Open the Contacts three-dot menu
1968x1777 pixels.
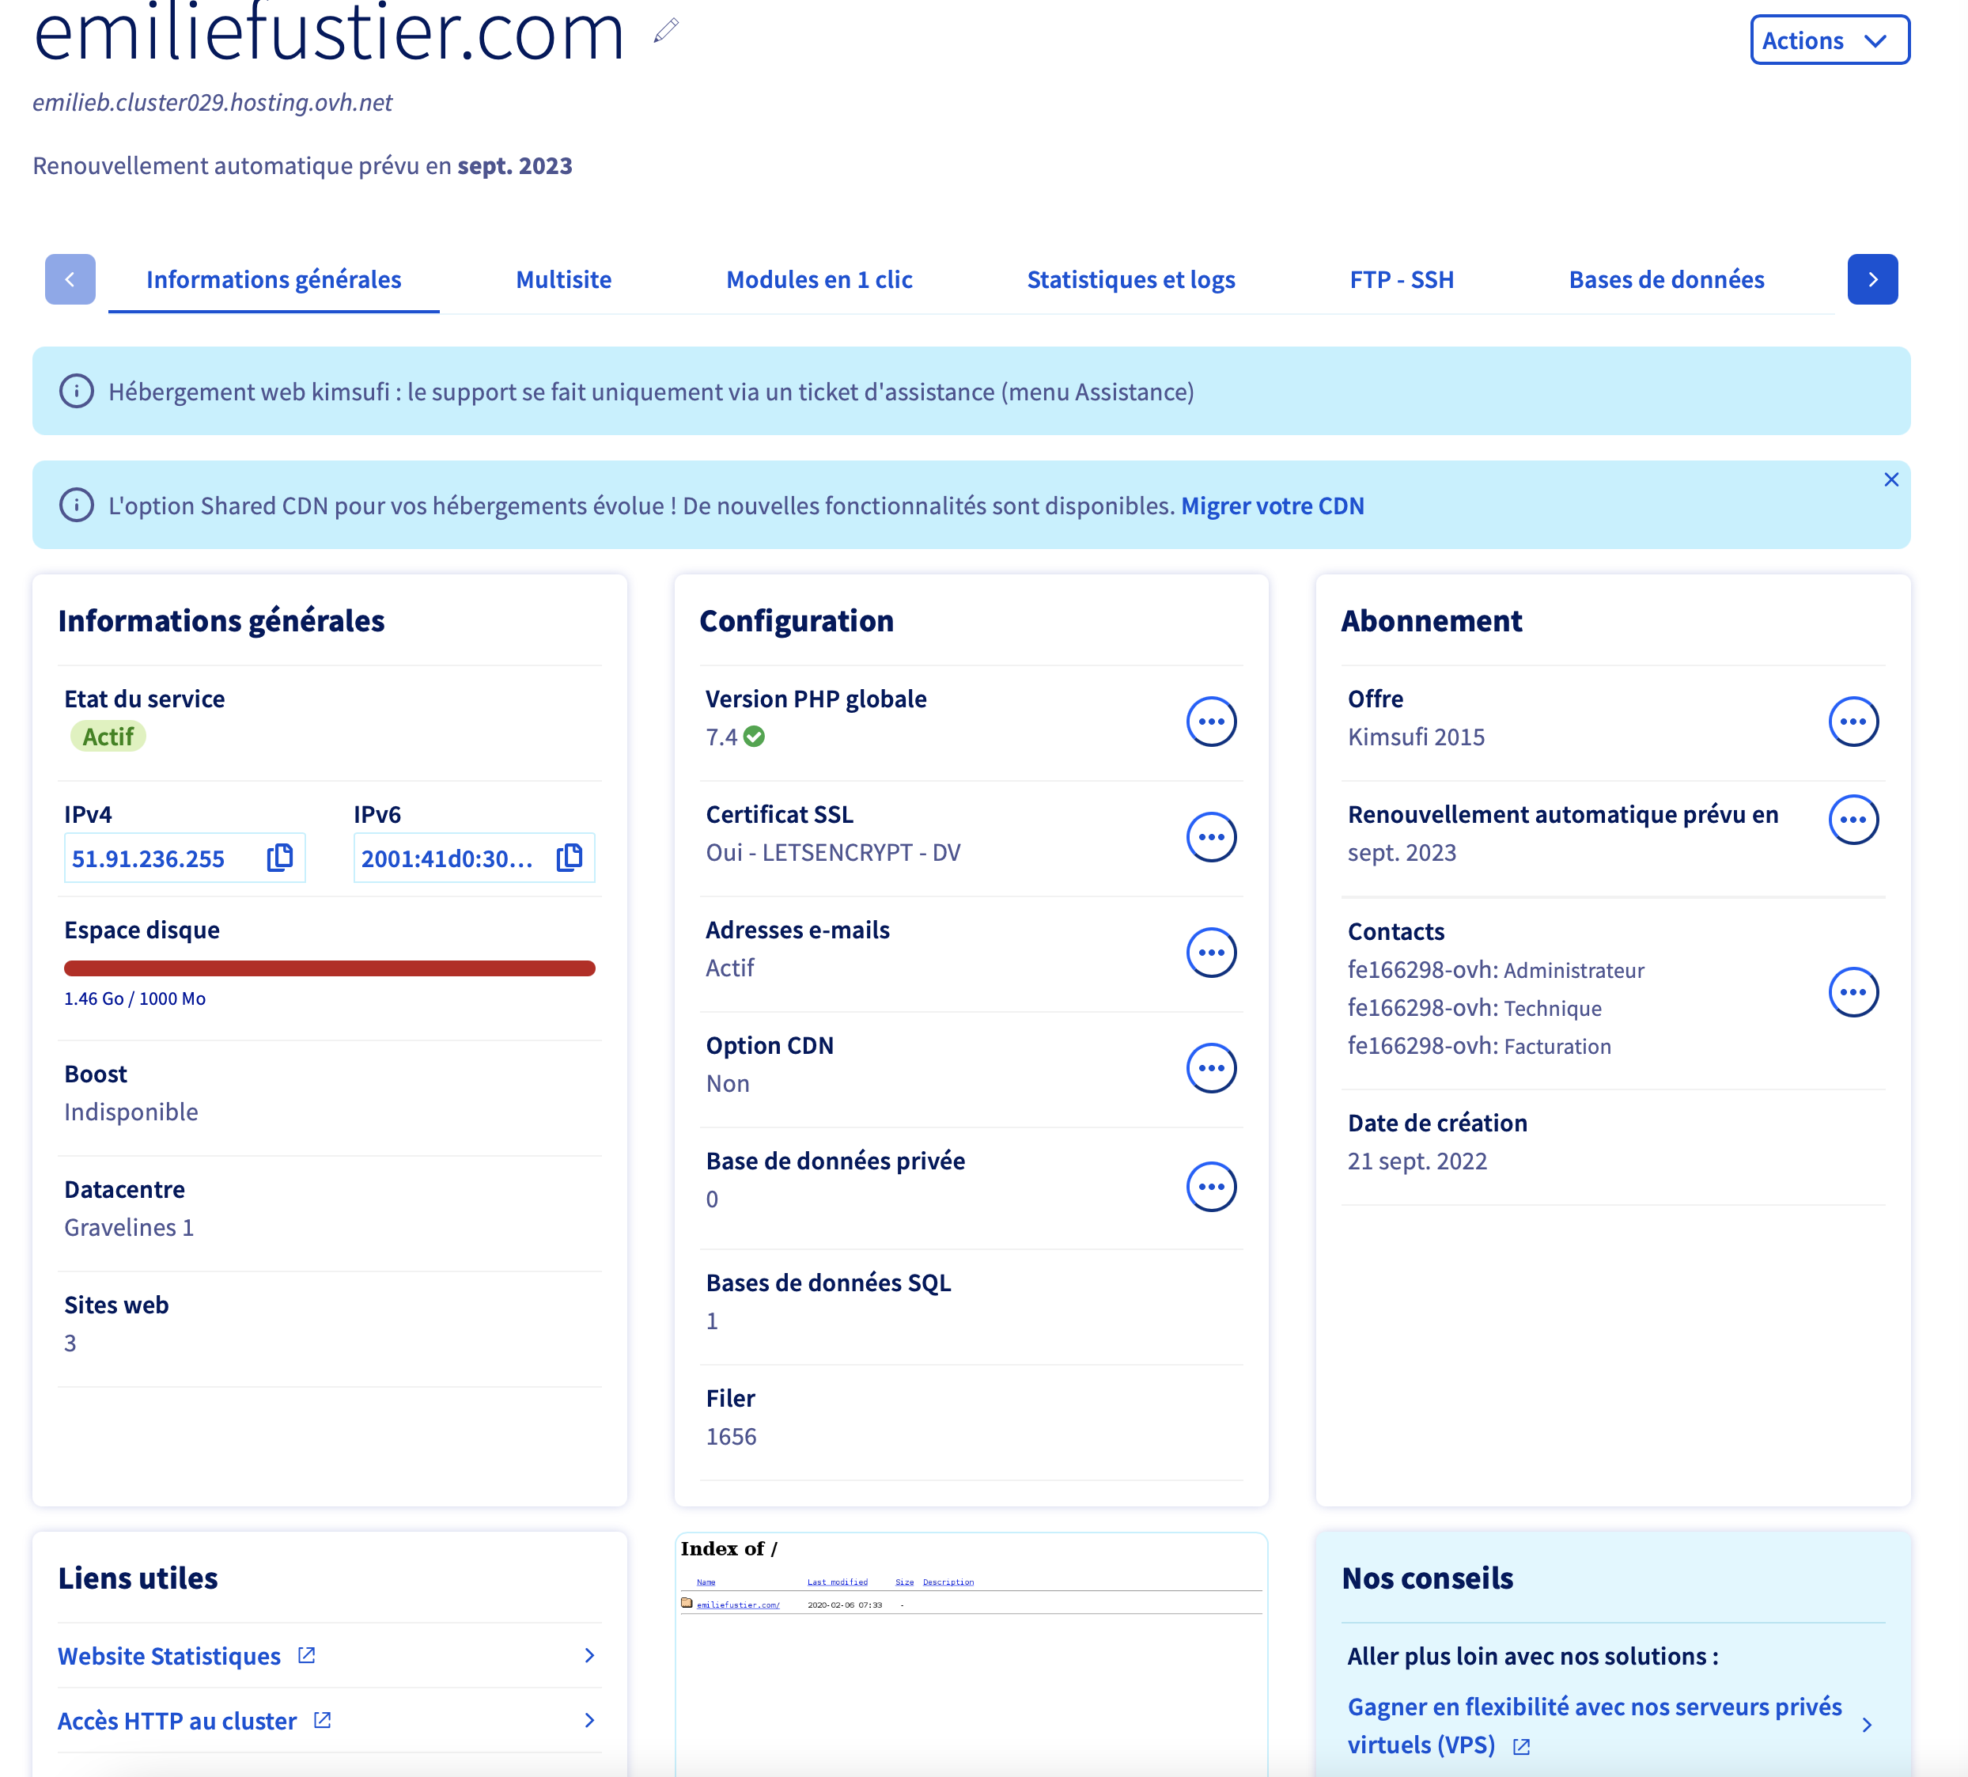point(1852,992)
